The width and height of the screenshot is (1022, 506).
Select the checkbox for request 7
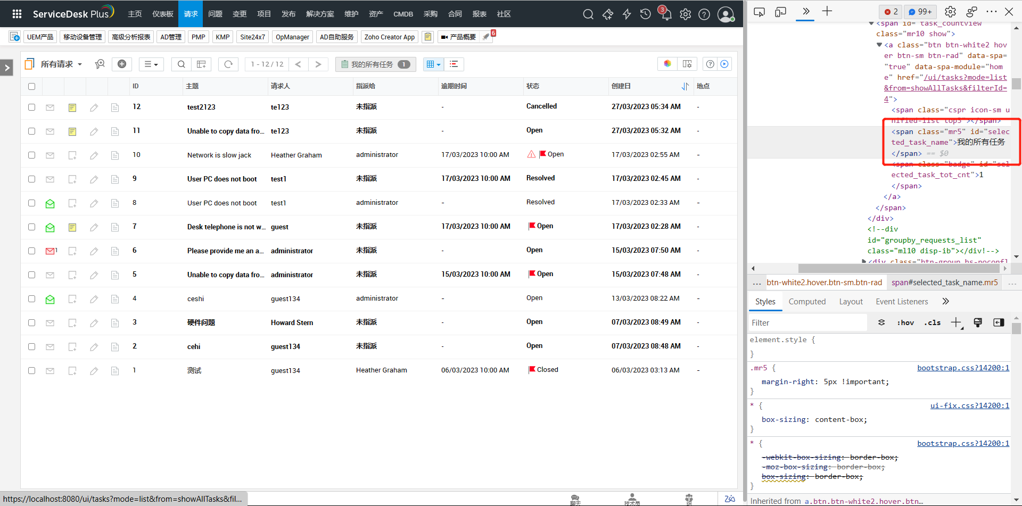[32, 227]
